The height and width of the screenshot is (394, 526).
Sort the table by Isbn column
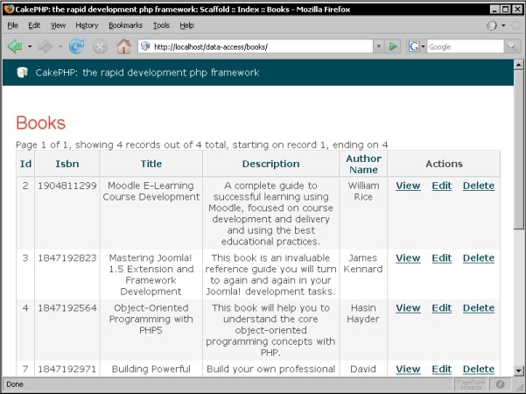coord(67,164)
